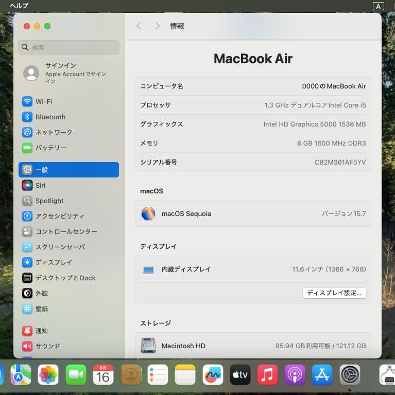Focus the 検索 search field
The width and height of the screenshot is (395, 395).
pyautogui.click(x=68, y=47)
